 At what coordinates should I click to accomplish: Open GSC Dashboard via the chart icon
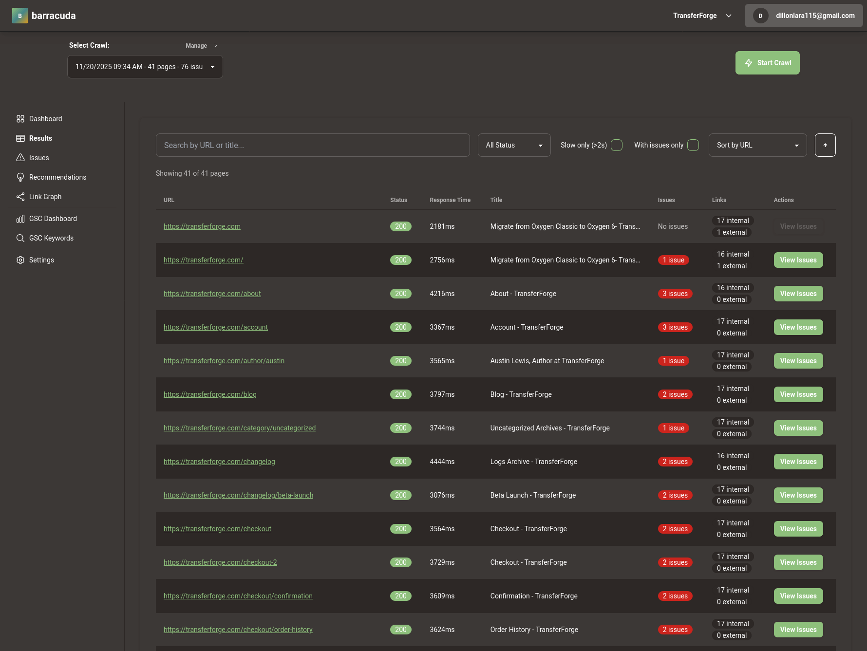[20, 218]
